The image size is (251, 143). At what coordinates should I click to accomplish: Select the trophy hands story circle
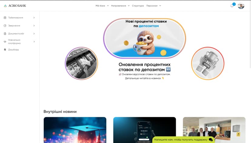(x=208, y=63)
